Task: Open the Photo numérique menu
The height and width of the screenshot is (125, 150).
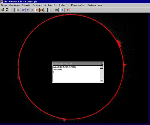Action: [x=79, y=5]
